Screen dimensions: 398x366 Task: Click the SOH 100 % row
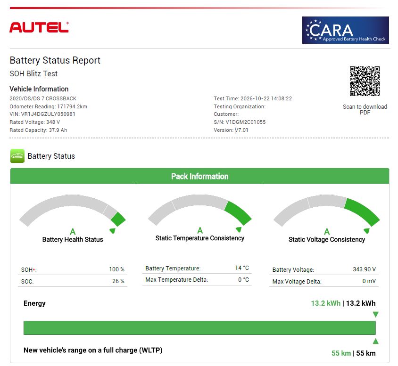(x=73, y=269)
